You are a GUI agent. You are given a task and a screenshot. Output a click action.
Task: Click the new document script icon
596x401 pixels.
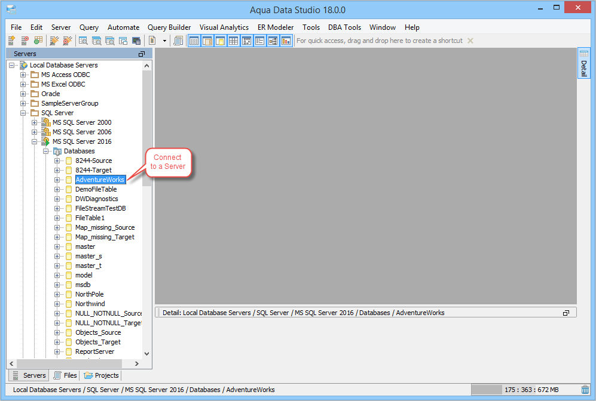[x=152, y=41]
